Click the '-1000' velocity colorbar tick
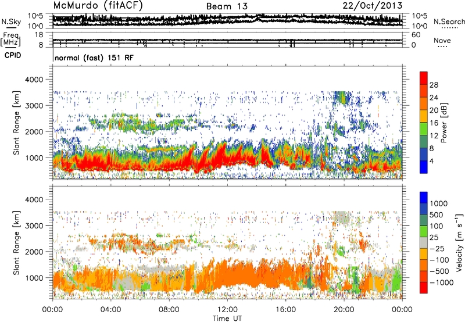The height and width of the screenshot is (322, 465). pos(442,282)
